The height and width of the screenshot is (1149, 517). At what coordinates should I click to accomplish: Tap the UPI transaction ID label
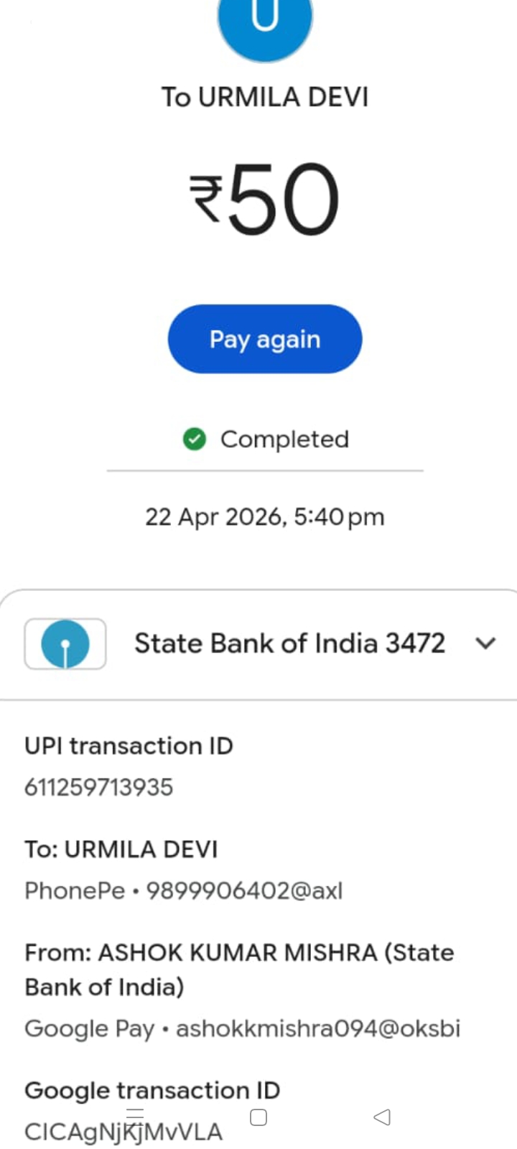tap(129, 746)
